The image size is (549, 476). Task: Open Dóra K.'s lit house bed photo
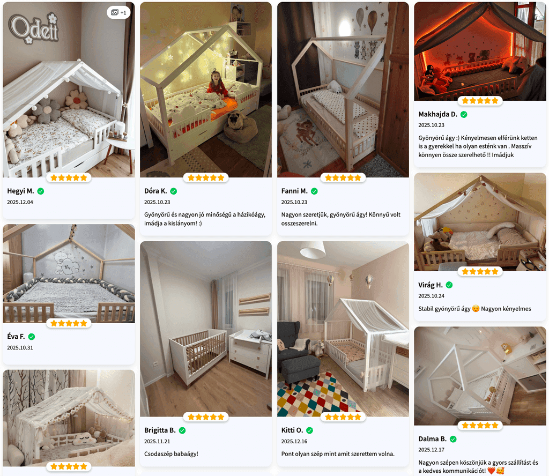[206, 90]
